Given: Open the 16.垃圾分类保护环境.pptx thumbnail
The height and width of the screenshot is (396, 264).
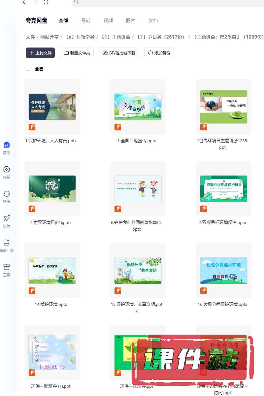Looking at the screenshot, I should click(x=224, y=271).
